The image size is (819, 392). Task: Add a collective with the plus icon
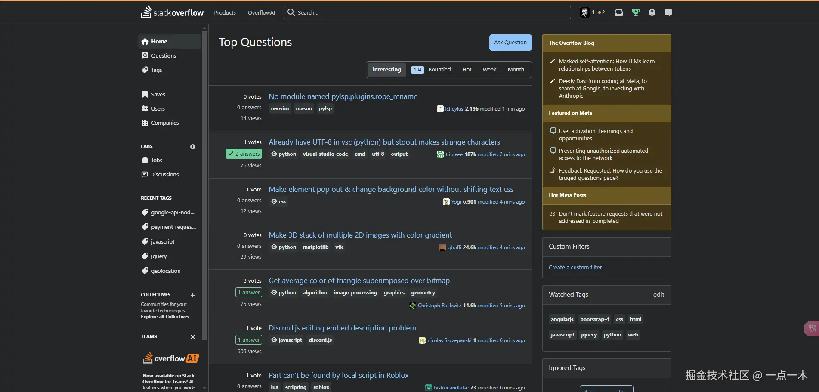pos(192,295)
